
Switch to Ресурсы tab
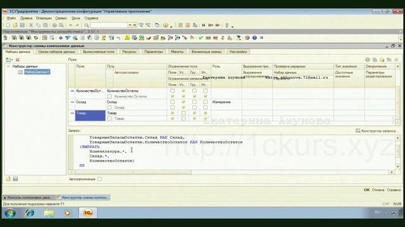pyautogui.click(x=129, y=52)
